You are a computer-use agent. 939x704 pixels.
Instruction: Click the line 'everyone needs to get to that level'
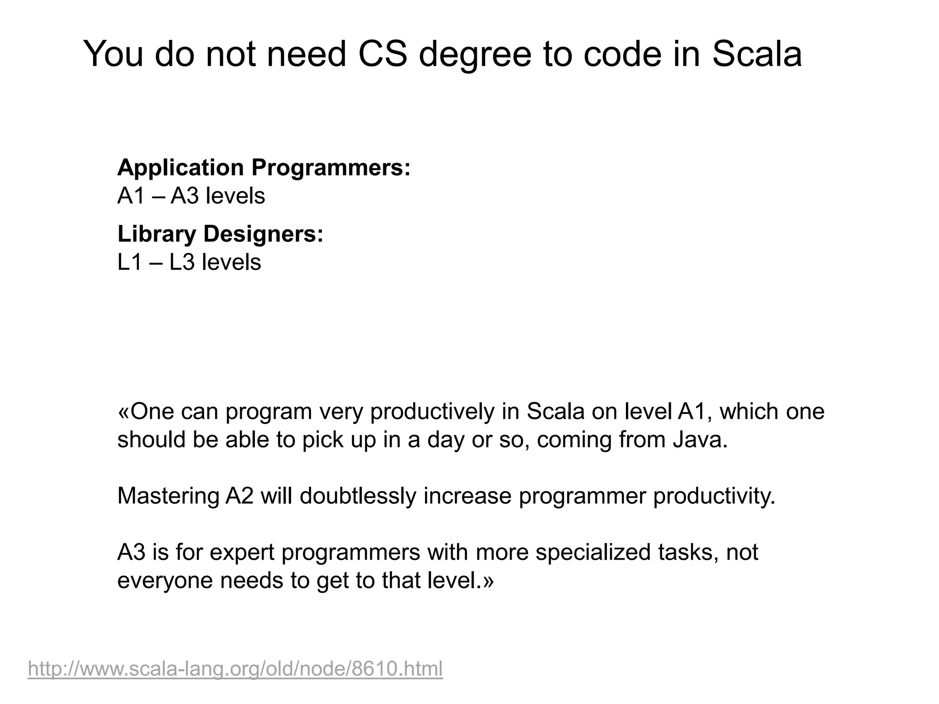click(305, 580)
